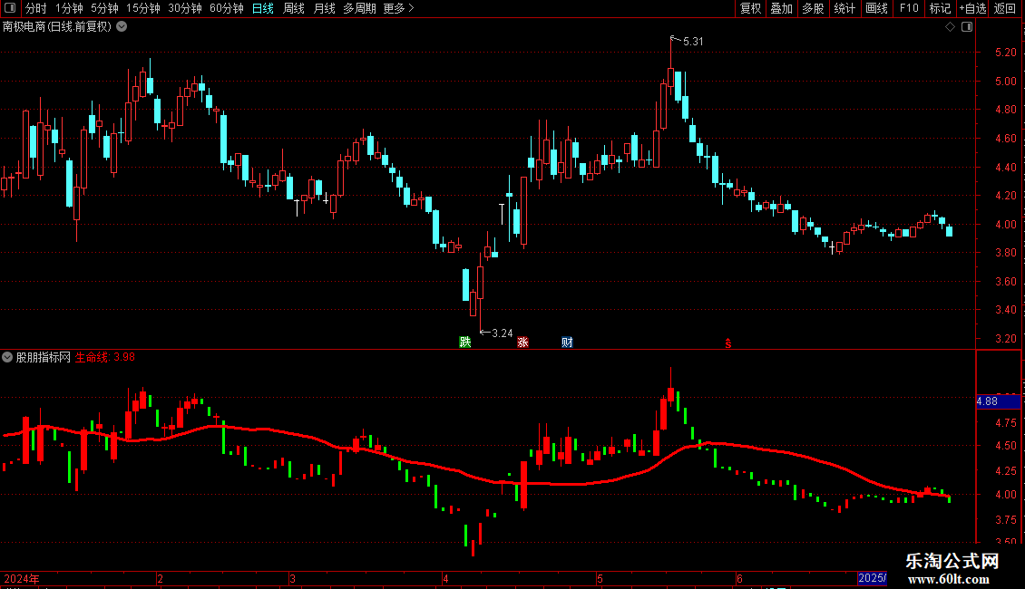Switch to 30分钟 period
The image size is (1025, 589).
pos(185,8)
